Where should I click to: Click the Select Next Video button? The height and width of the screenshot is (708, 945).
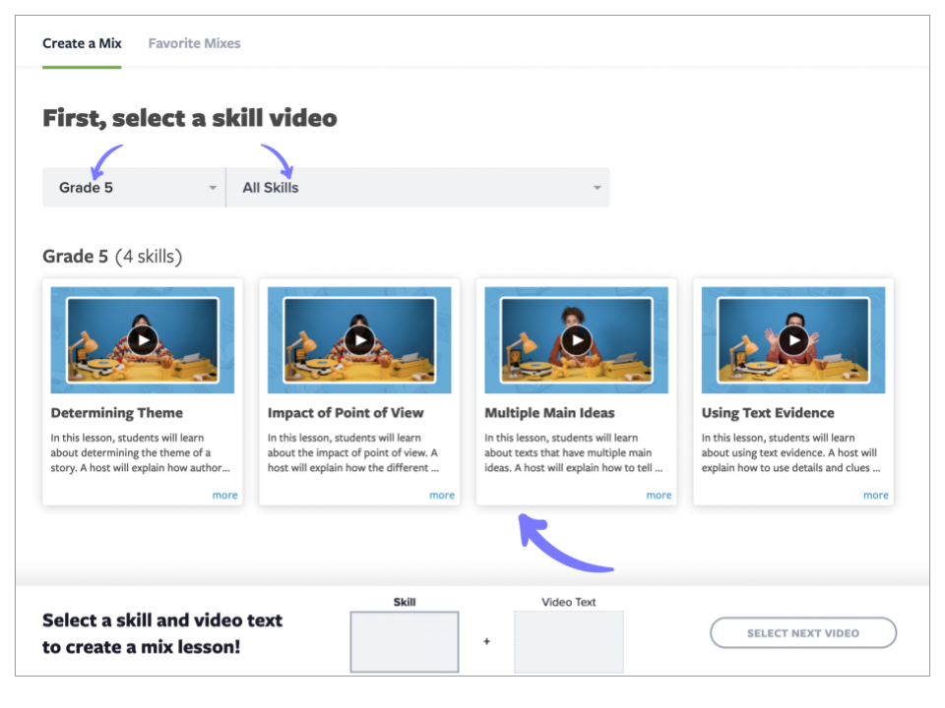802,633
